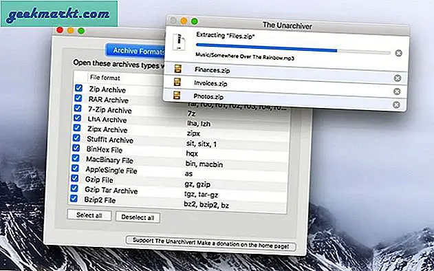Uncheck the MacBinary File checkbox
The height and width of the screenshot is (271, 434).
point(76,158)
